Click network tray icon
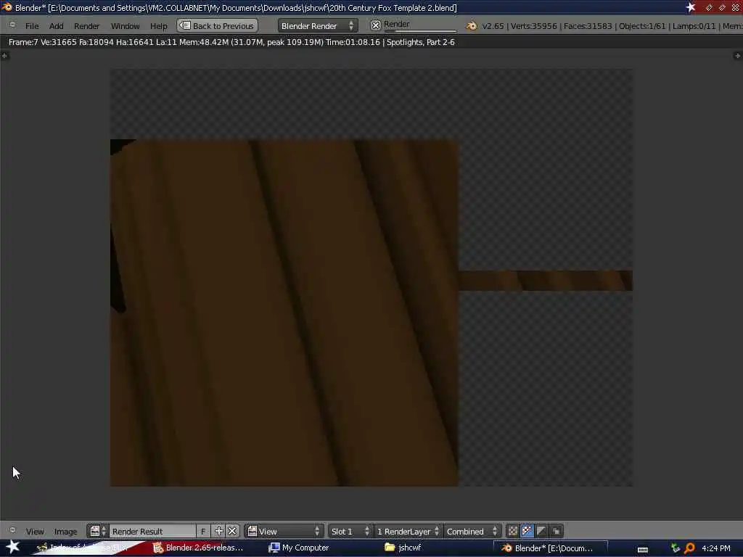Image resolution: width=743 pixels, height=557 pixels. pos(676,548)
